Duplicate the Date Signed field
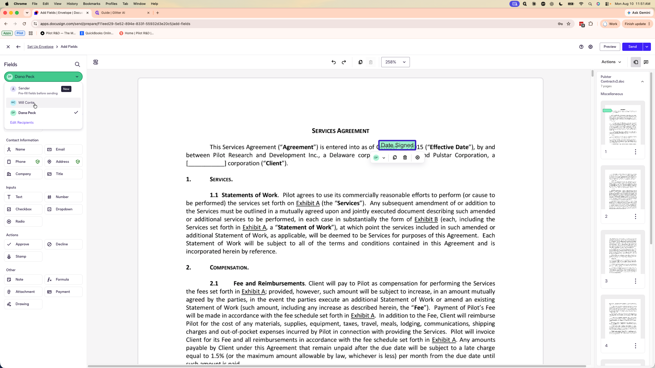The width and height of the screenshot is (655, 368). [x=395, y=157]
